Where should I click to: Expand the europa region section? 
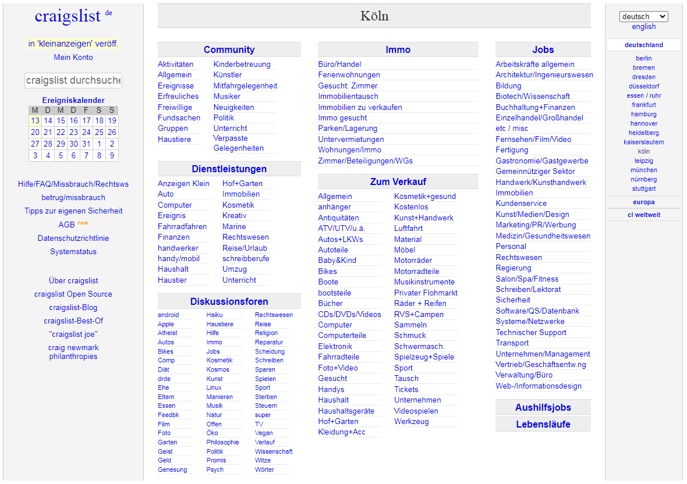[x=643, y=202]
